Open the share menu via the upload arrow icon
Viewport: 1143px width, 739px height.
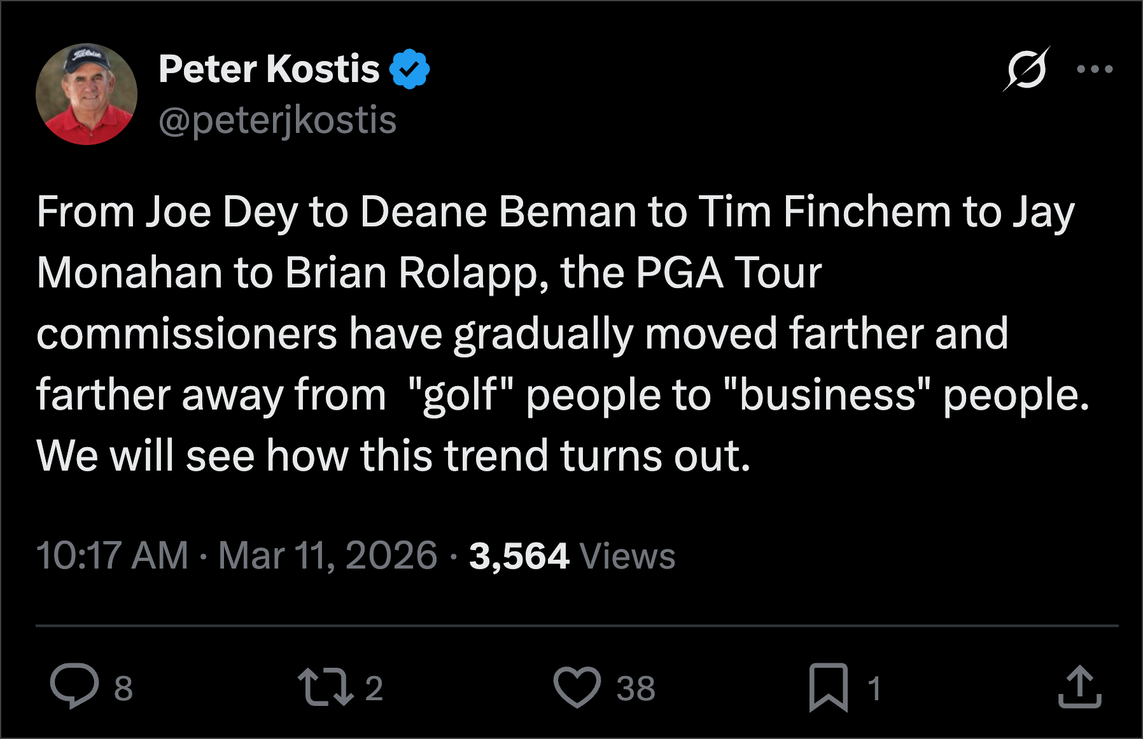(1079, 687)
